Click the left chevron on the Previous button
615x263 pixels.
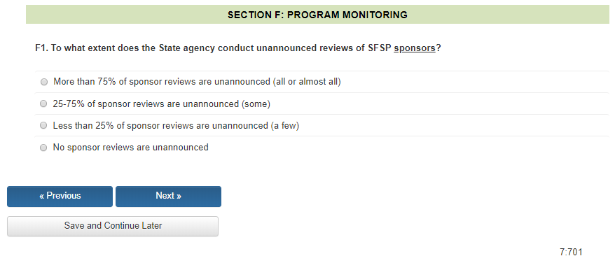[41, 196]
